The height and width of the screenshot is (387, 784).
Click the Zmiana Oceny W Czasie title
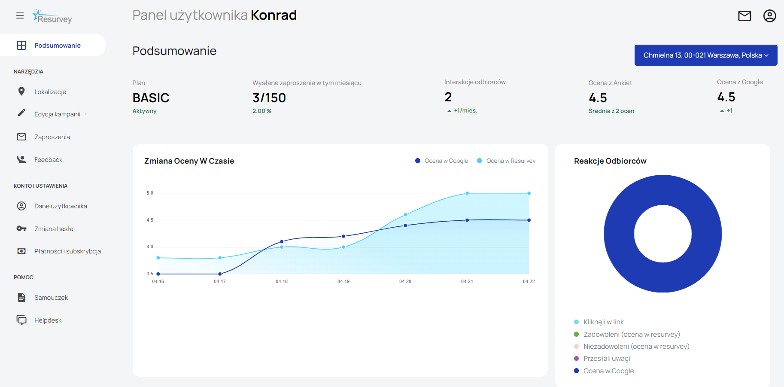point(189,161)
